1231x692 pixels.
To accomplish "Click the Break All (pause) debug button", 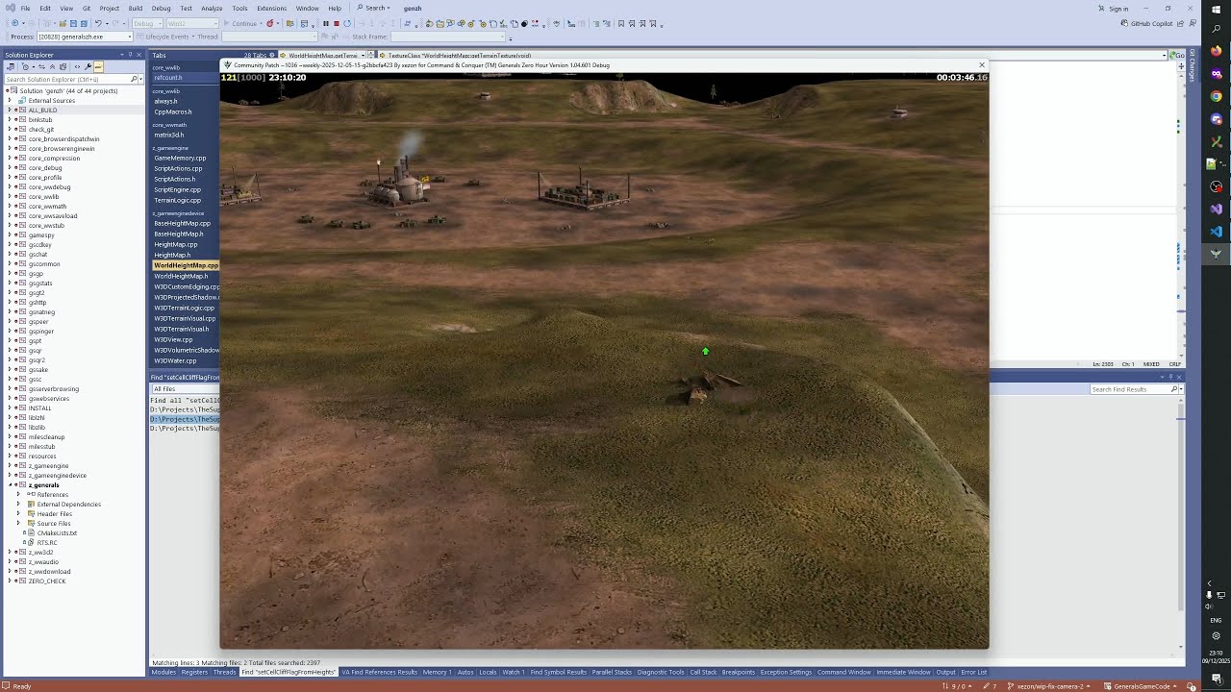I will click(325, 23).
